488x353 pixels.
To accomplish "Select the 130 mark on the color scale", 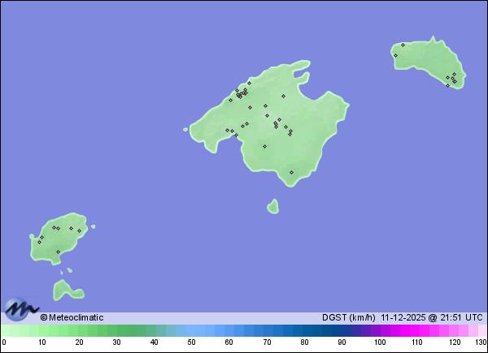I will click(481, 342).
